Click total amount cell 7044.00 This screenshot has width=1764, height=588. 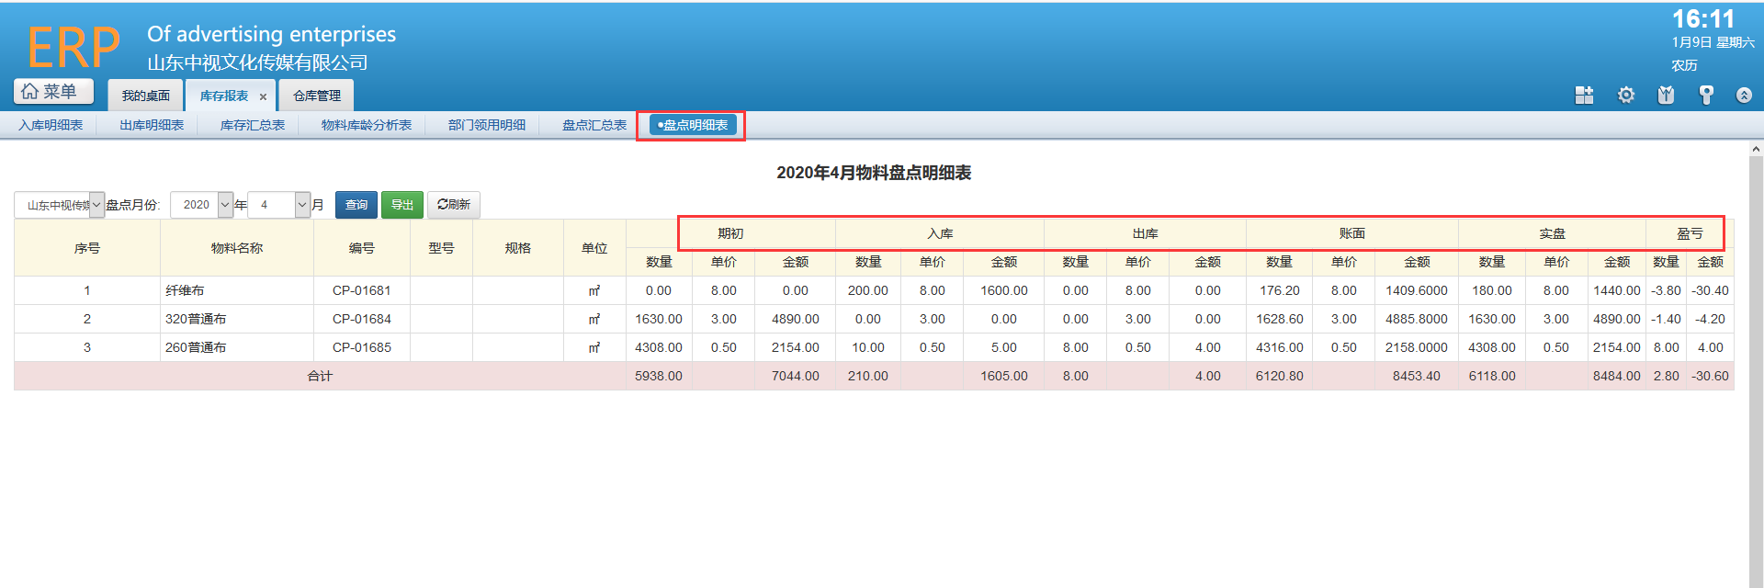pyautogui.click(x=796, y=376)
